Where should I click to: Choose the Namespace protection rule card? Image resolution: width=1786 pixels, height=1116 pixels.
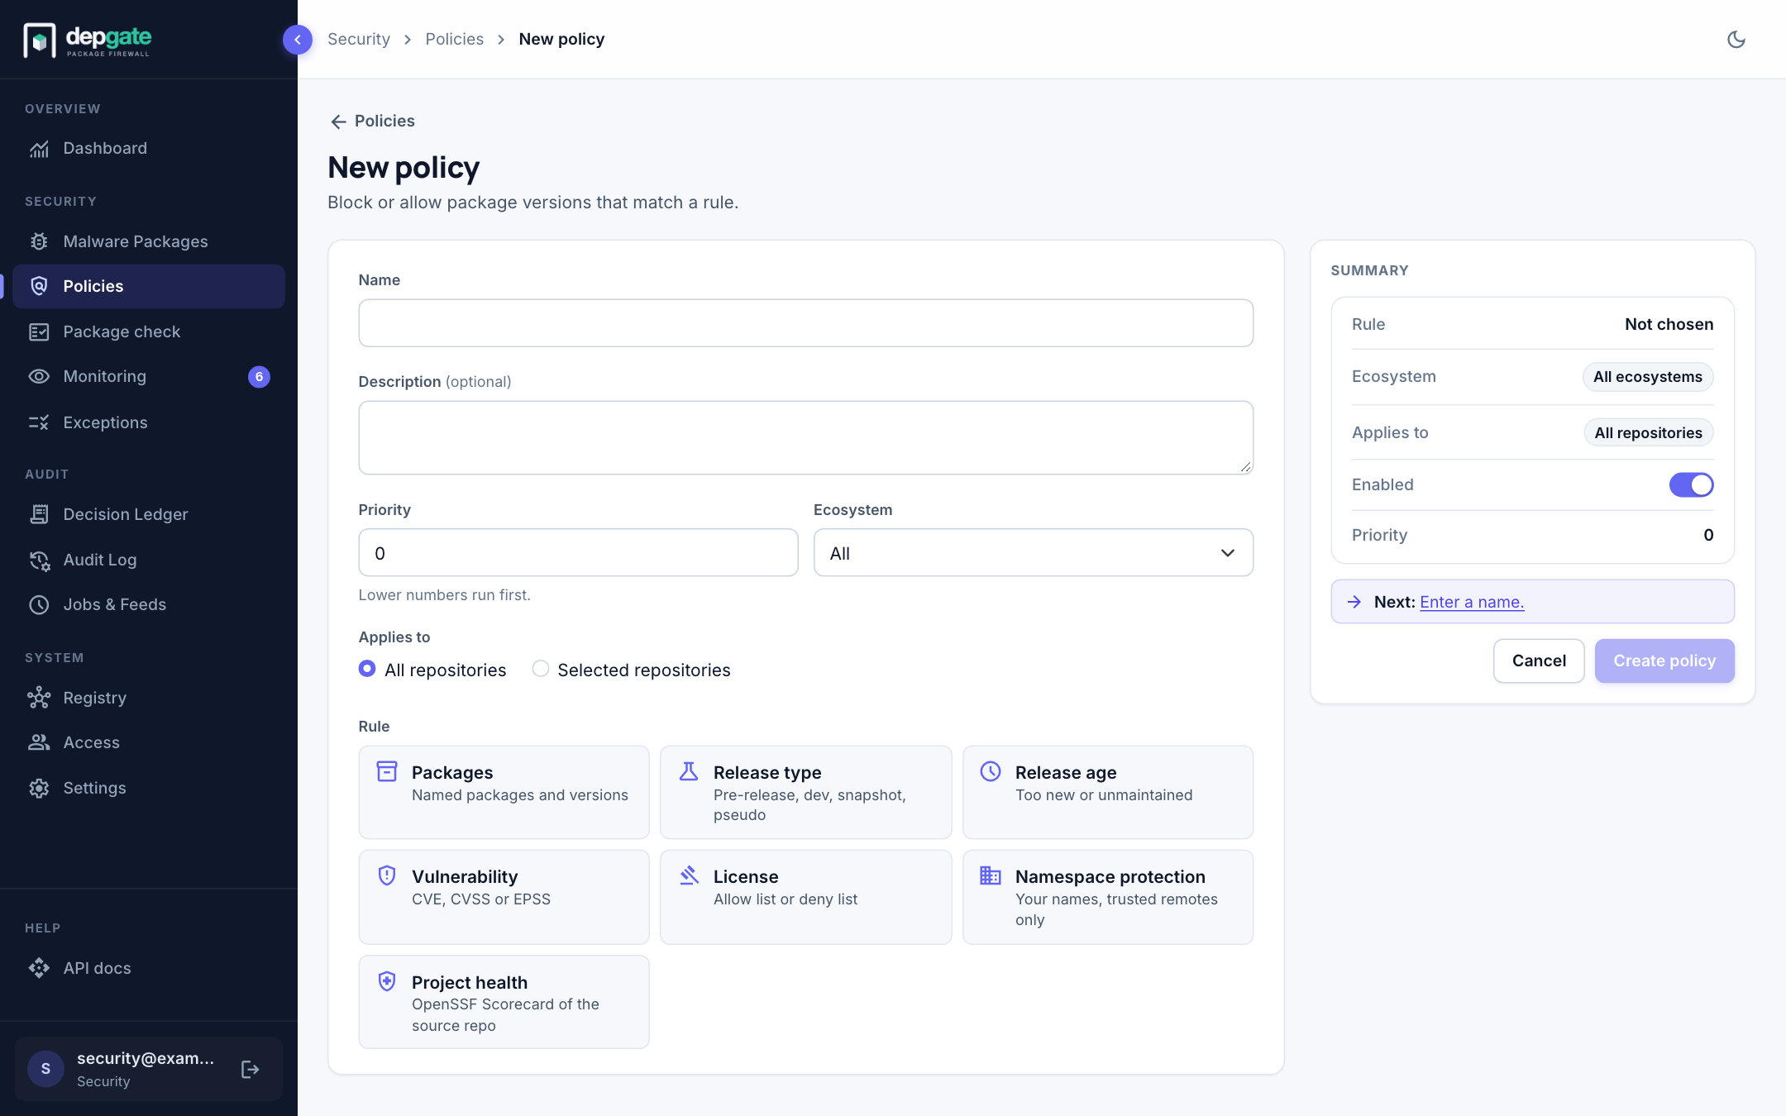[x=1108, y=897]
